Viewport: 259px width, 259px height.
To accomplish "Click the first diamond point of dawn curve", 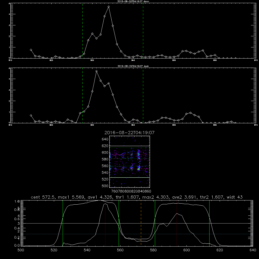I will (x=31, y=50).
